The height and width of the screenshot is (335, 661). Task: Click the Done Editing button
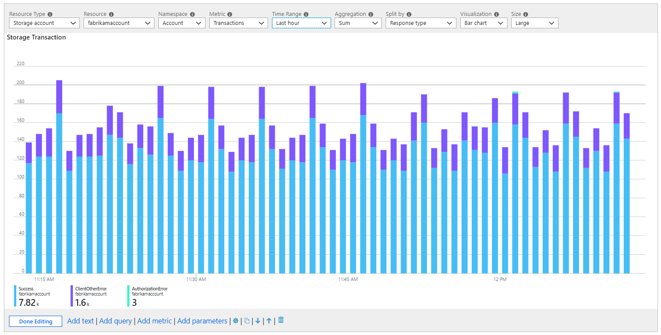pyautogui.click(x=36, y=321)
